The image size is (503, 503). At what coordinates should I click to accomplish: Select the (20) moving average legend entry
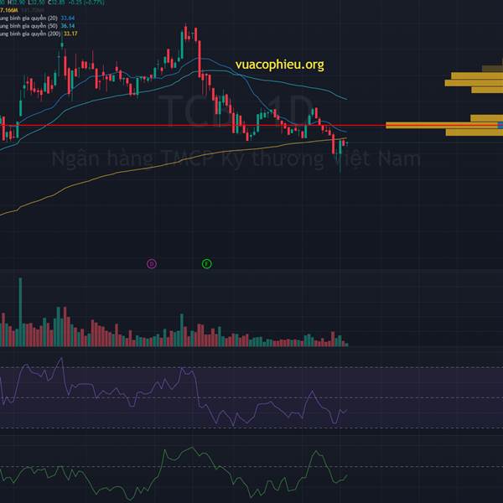pyautogui.click(x=37, y=18)
